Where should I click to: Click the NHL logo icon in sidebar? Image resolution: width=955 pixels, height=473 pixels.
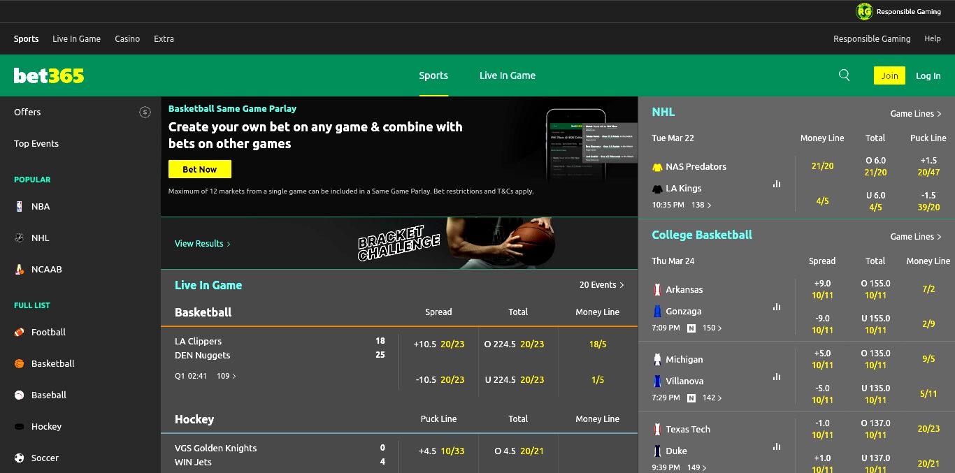click(x=20, y=238)
